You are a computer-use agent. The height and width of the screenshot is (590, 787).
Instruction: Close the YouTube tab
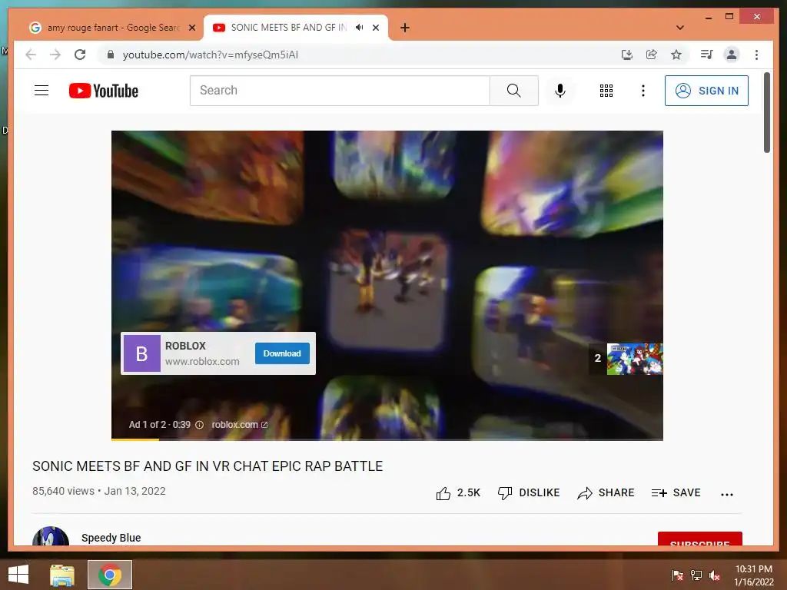[375, 28]
